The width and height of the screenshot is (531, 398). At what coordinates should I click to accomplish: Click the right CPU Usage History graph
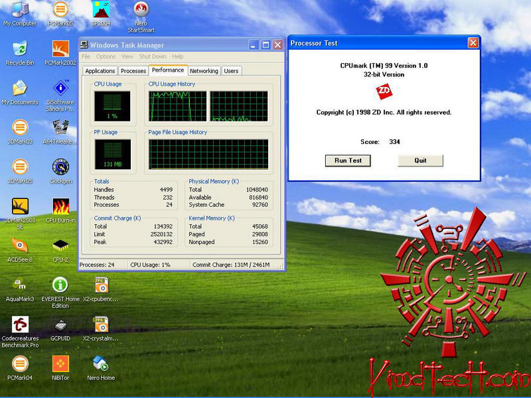tap(239, 106)
